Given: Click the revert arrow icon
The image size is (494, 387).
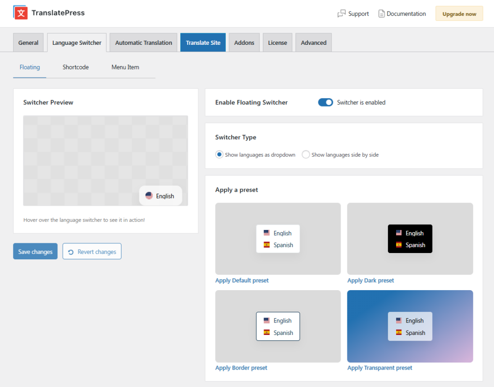Looking at the screenshot, I should pyautogui.click(x=71, y=252).
